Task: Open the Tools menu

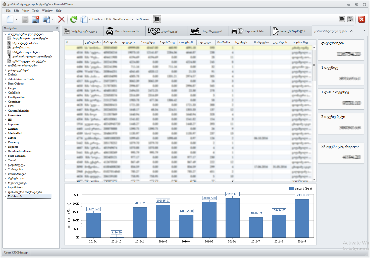Action: point(35,11)
